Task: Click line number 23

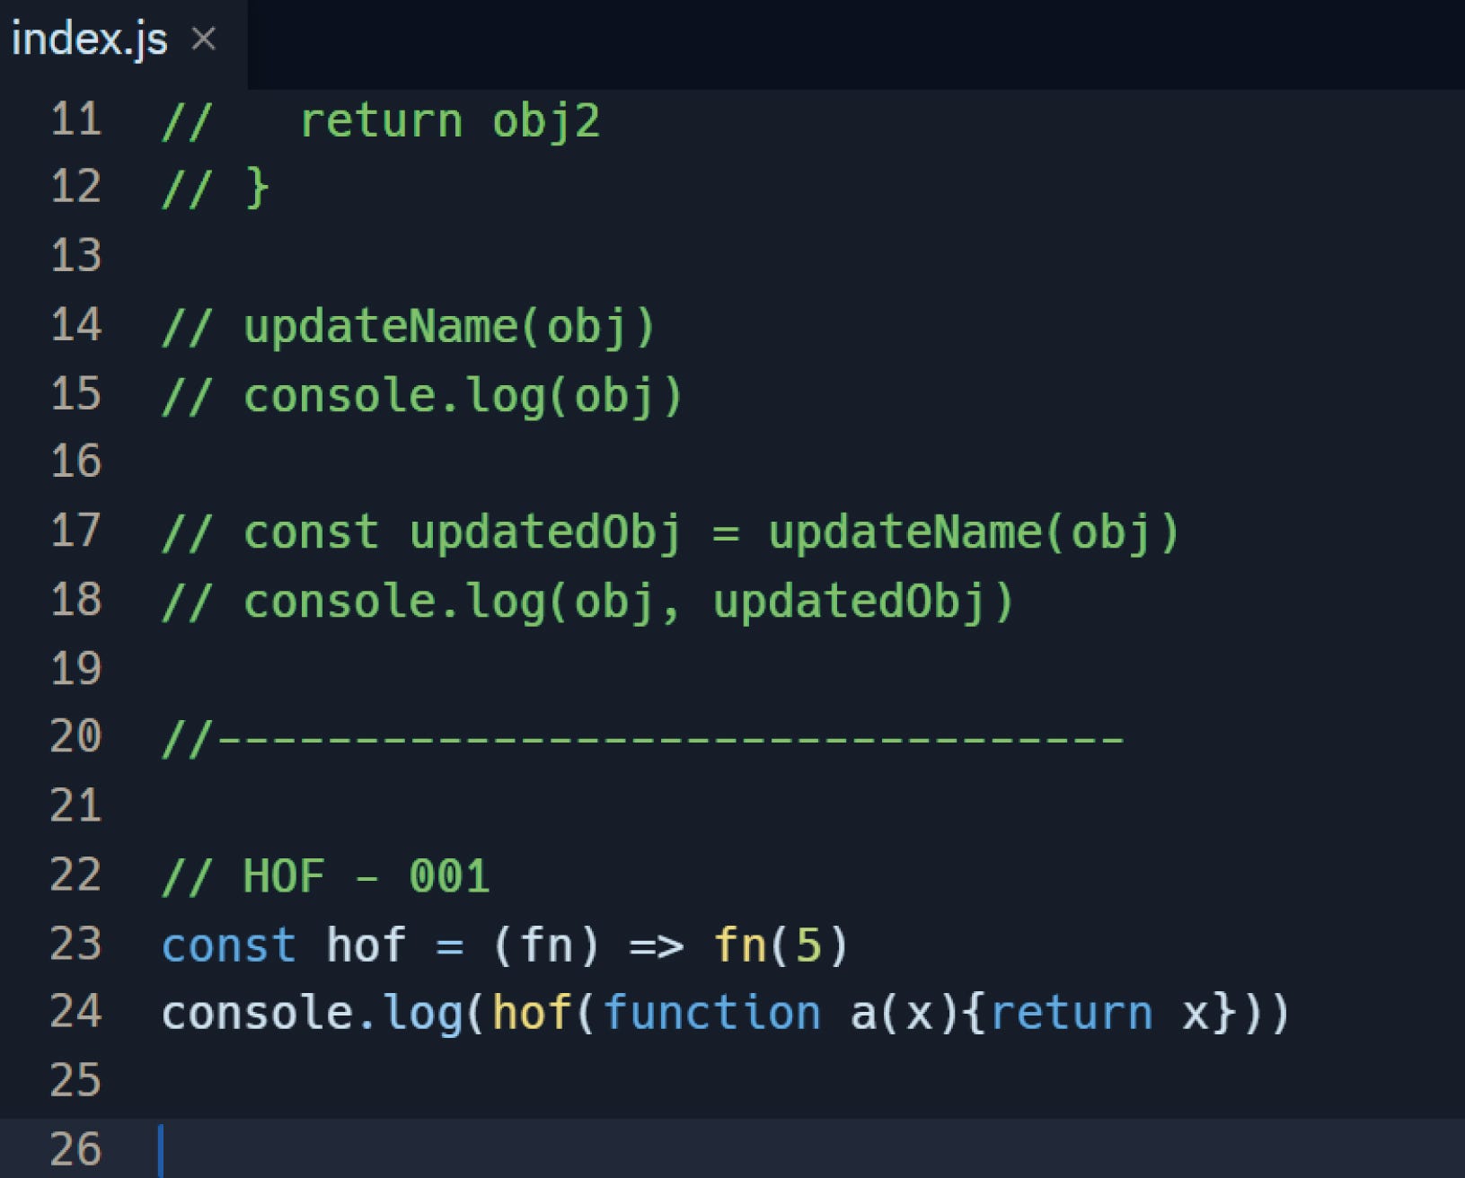Action: (x=76, y=944)
